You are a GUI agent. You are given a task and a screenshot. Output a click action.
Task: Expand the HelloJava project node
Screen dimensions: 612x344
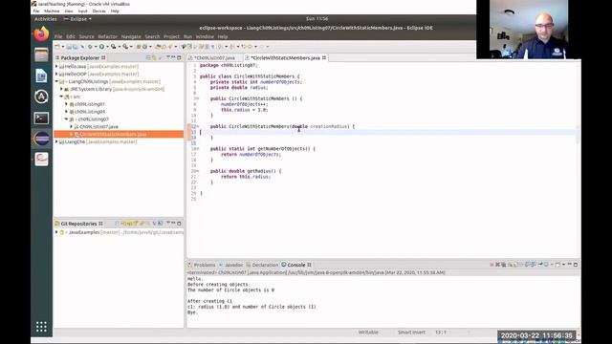tap(56, 66)
